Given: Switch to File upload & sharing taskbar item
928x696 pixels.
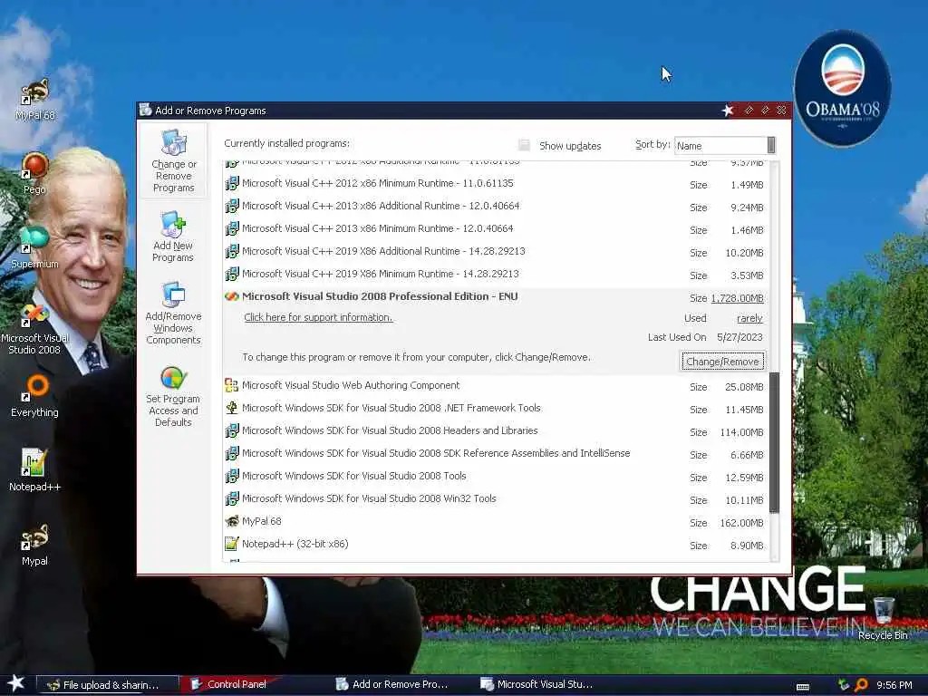Looking at the screenshot, I should [x=109, y=685].
